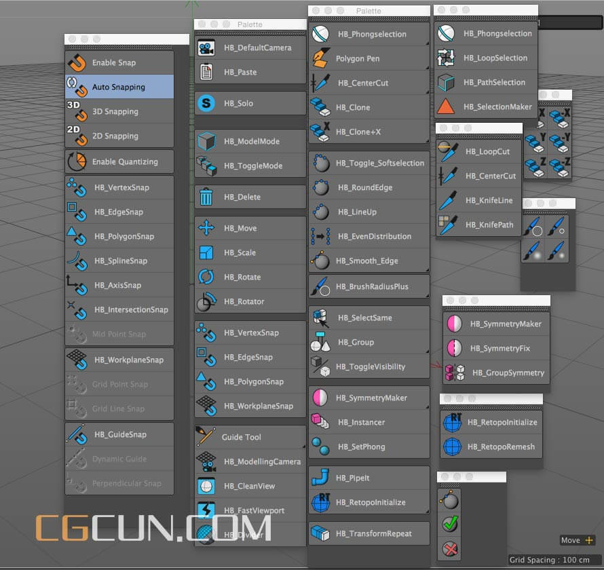Activate the HB_Rotate tool icon

(x=206, y=278)
